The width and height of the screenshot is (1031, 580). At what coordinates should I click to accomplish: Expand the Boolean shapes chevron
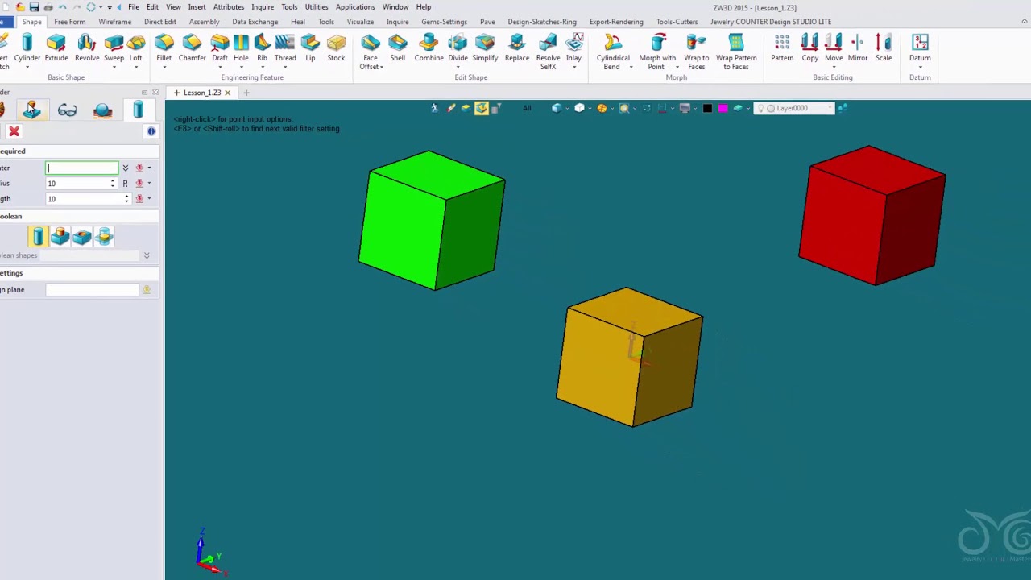tap(146, 255)
